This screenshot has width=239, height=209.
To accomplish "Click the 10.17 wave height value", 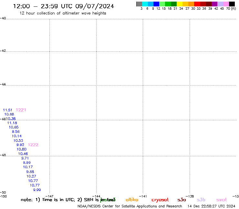I will click(x=28, y=167).
